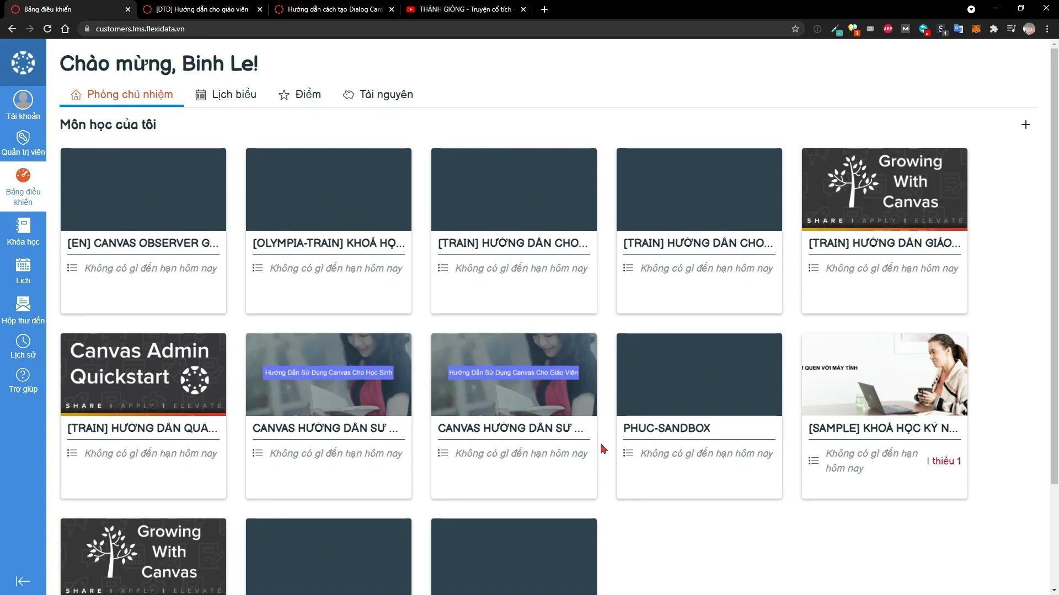
Task: Select the Phòng chủ nhiệm tab
Action: point(122,94)
